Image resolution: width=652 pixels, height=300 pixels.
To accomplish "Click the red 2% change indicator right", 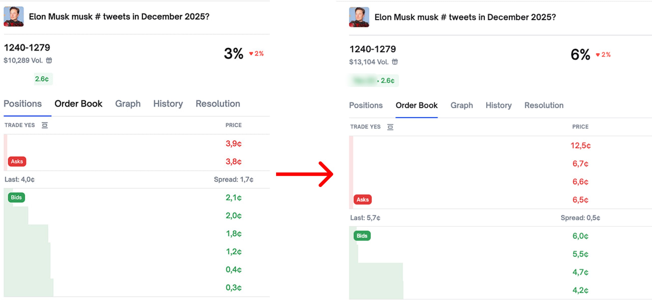I will pyautogui.click(x=603, y=55).
